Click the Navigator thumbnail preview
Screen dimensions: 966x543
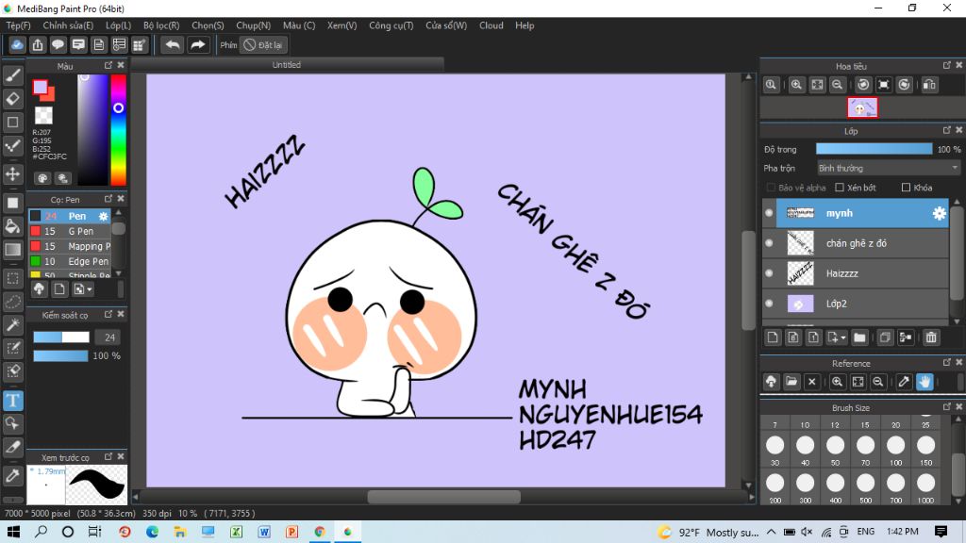click(x=862, y=107)
